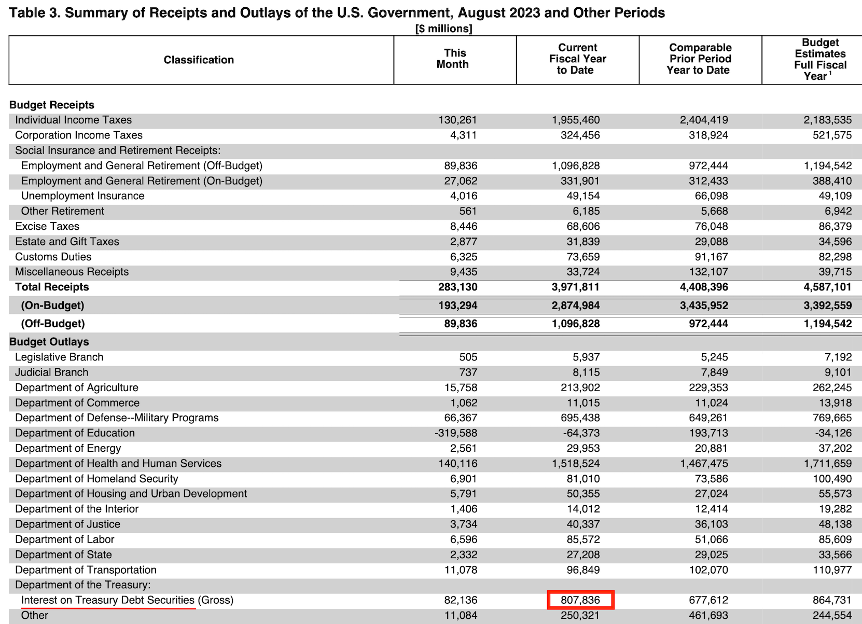862x624 pixels.
Task: Select the Agriculture prior period value 229,353
Action: 708,387
